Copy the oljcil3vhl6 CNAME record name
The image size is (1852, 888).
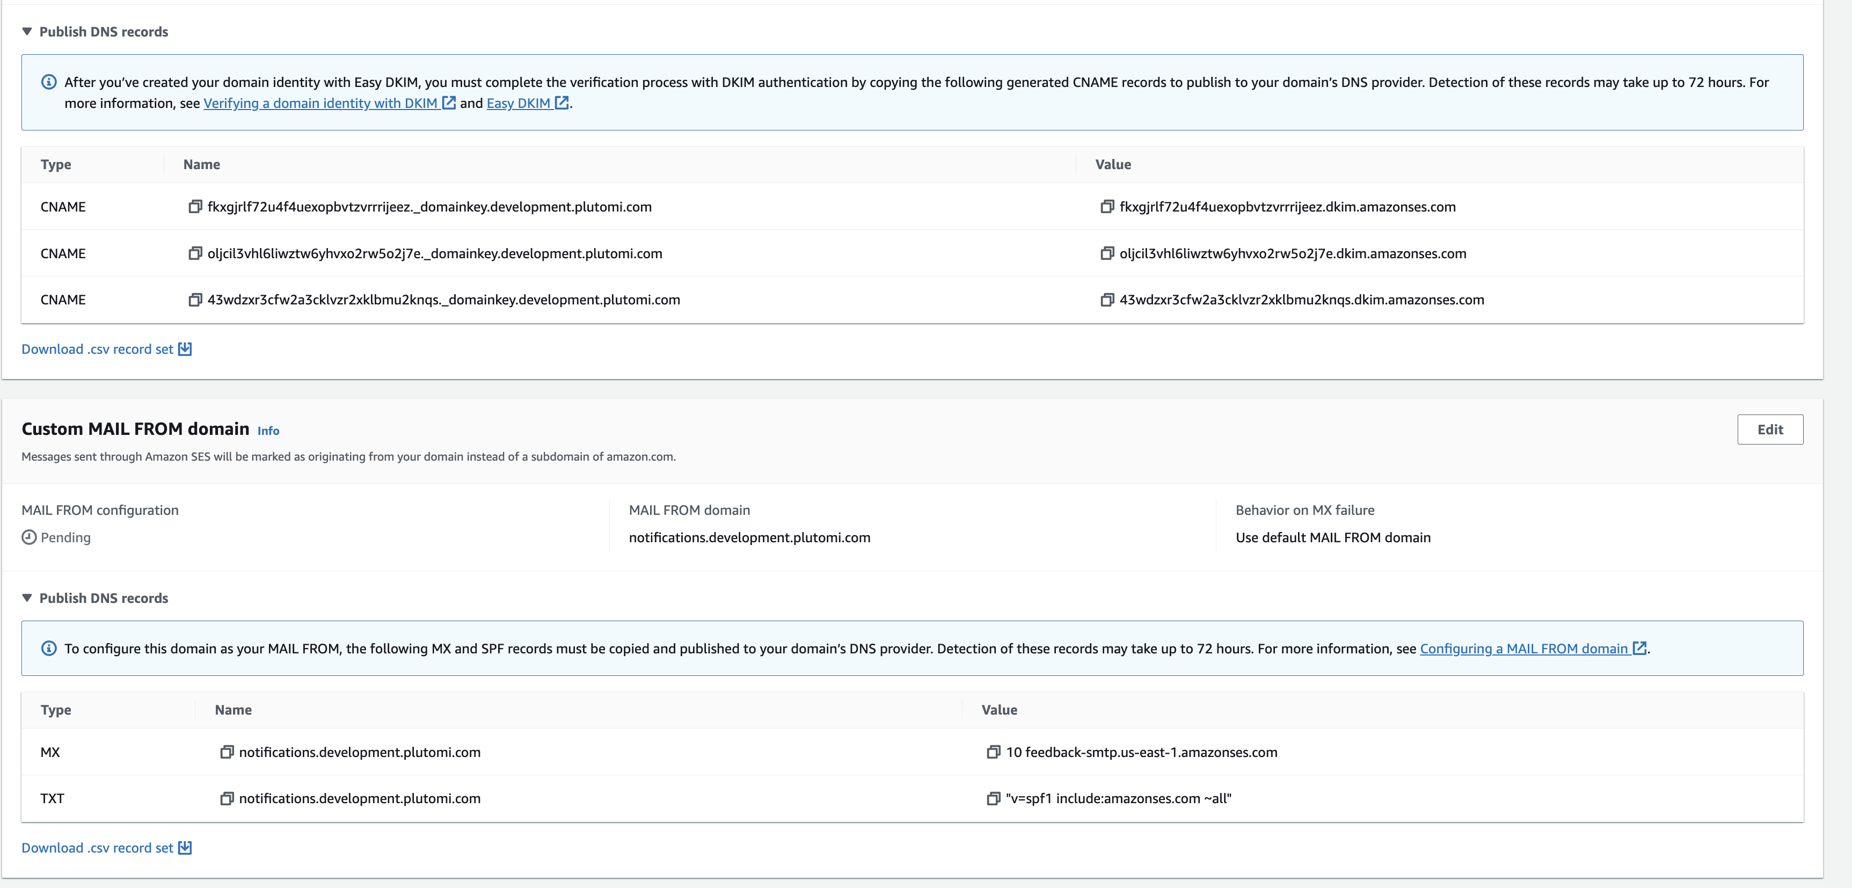click(x=195, y=254)
